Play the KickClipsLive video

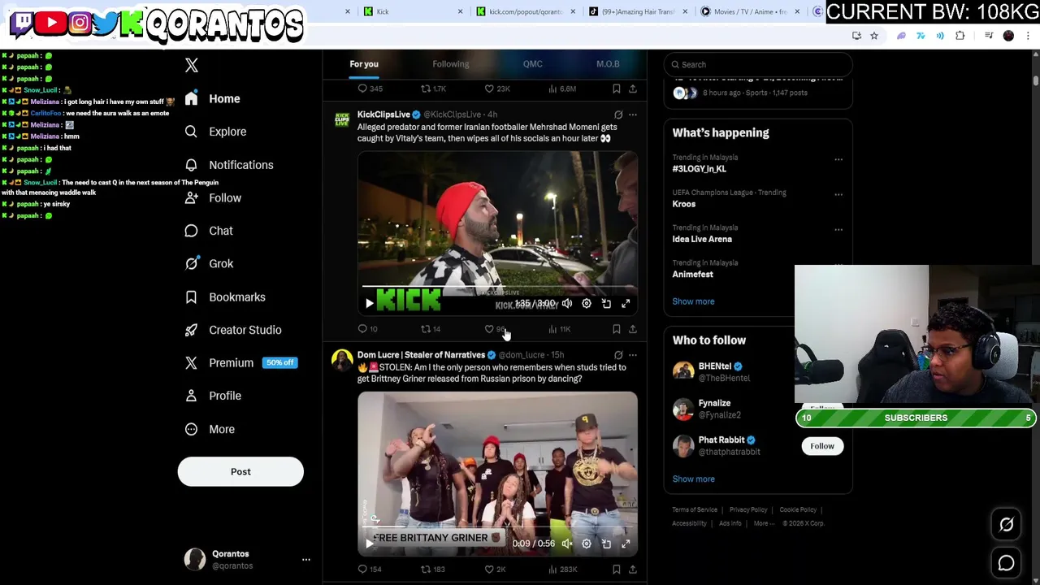tap(370, 304)
